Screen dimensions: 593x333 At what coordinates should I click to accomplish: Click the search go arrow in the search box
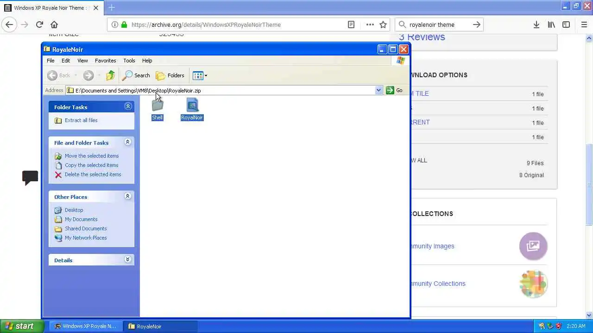click(x=476, y=25)
